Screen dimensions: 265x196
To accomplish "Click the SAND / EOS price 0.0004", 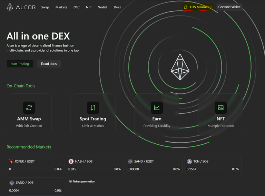I will coord(14,190).
